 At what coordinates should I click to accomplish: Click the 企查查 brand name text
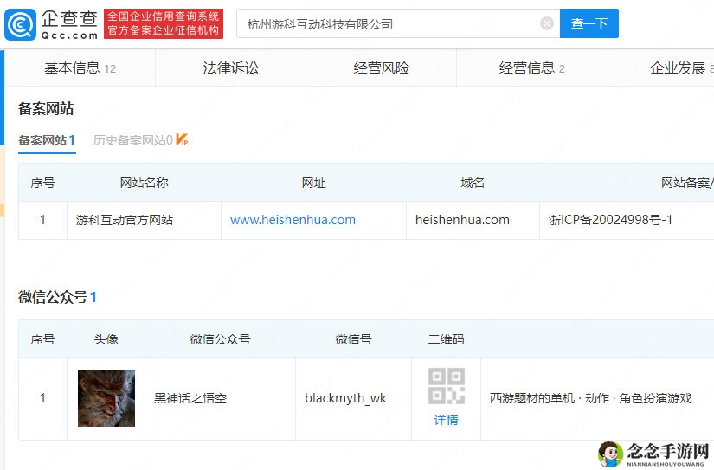point(69,19)
